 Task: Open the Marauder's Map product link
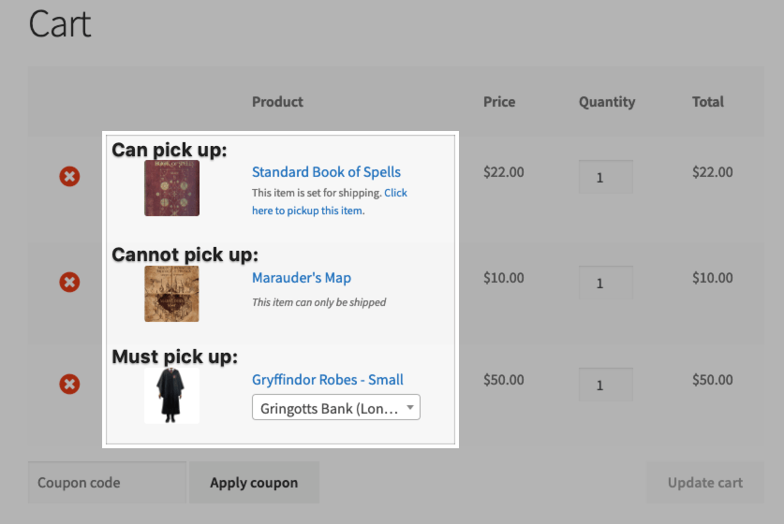tap(302, 278)
